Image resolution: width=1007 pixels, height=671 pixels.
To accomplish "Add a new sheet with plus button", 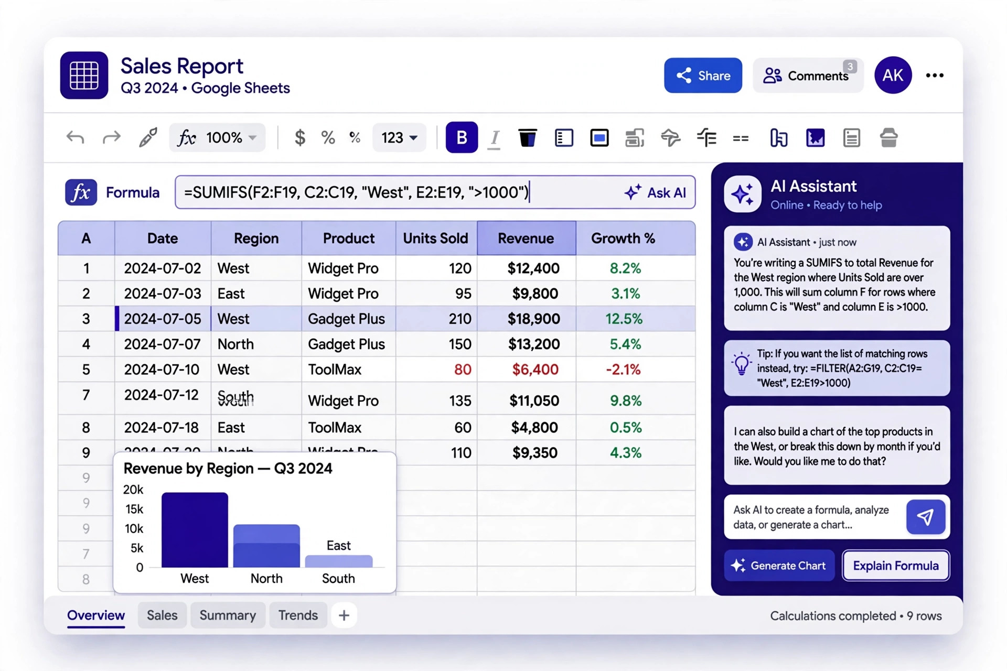I will [344, 615].
